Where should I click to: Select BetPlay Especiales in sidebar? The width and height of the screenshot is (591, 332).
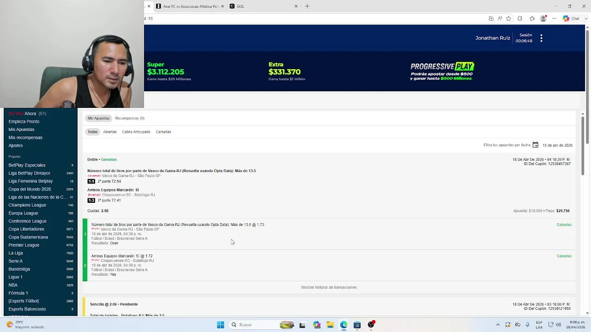tap(41, 165)
